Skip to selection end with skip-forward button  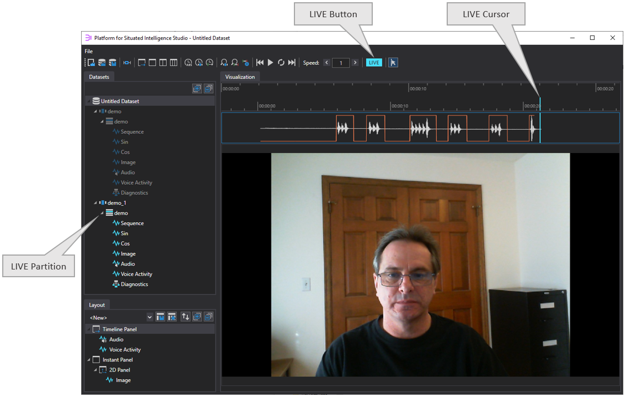click(x=292, y=62)
